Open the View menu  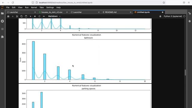click(20, 7)
